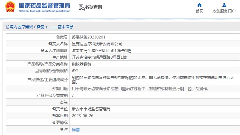This screenshot has height=135, width=240.
Task: Select record number 苏淮械备20230201
Action: point(88,37)
